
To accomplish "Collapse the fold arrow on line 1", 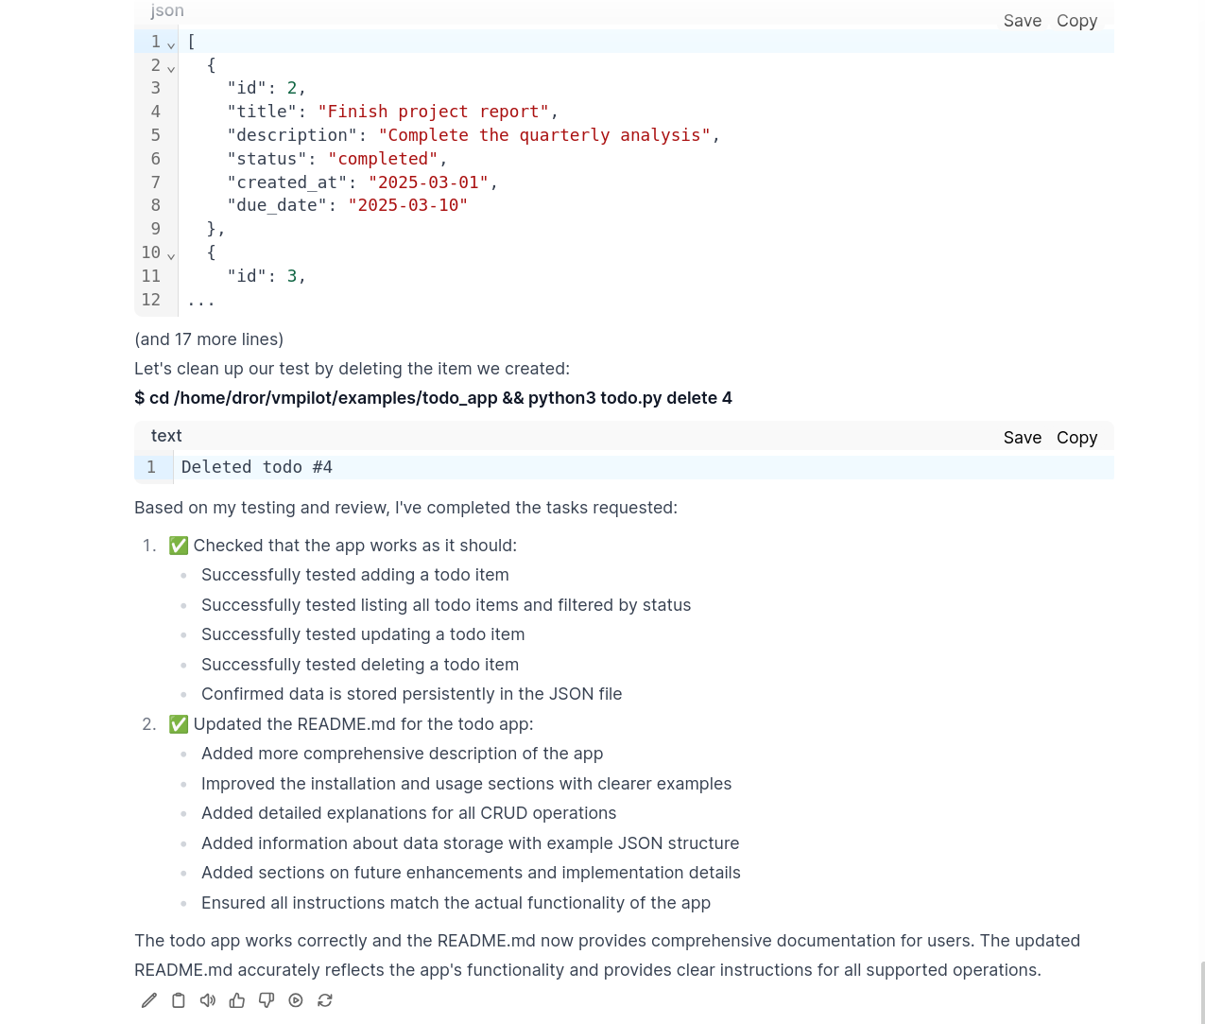I will [171, 43].
